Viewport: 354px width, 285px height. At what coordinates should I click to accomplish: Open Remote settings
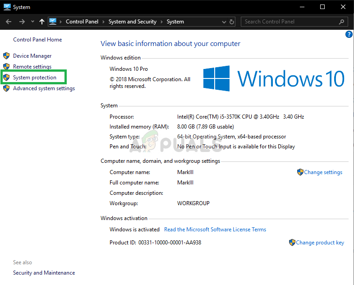pos(32,67)
